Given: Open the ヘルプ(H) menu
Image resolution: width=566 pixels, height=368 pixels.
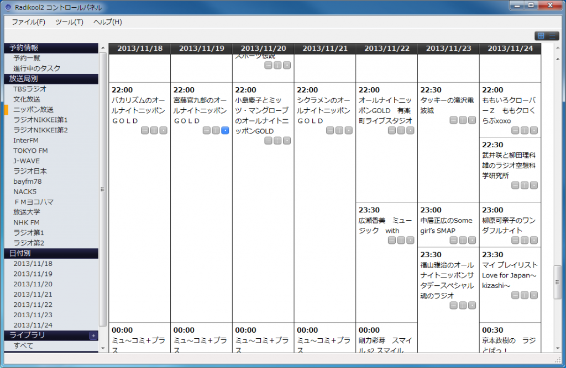Looking at the screenshot, I should click(107, 22).
